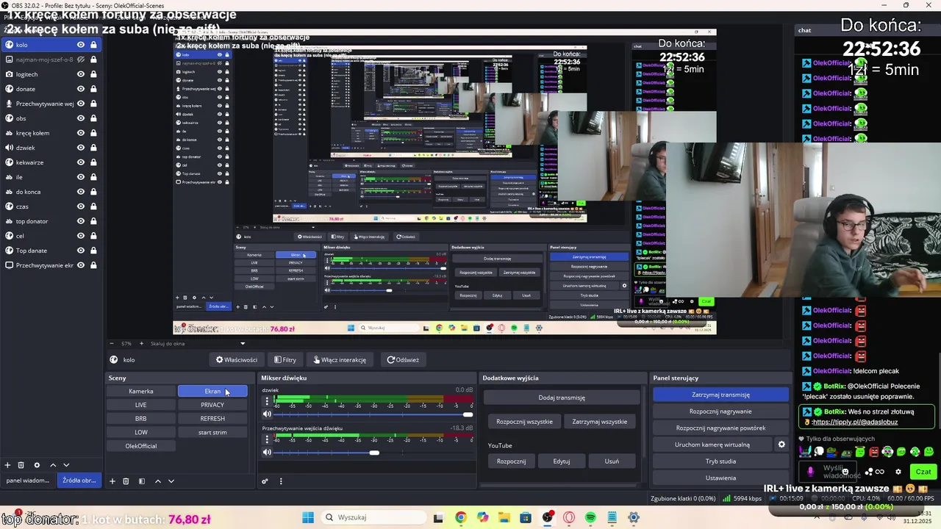The image size is (941, 529).
Task: Lock toggle for logitech source
Action: pos(93,74)
